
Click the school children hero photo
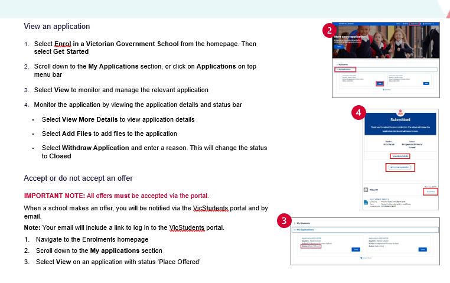pos(386,41)
